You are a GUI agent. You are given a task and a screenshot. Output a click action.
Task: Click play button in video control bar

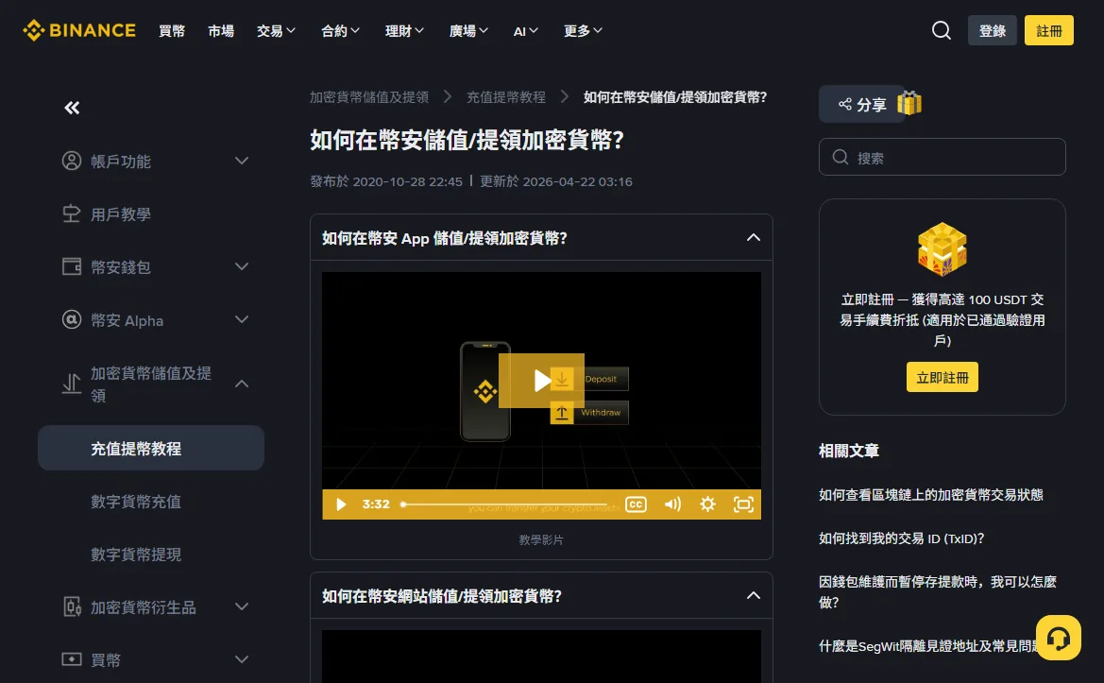click(x=342, y=504)
